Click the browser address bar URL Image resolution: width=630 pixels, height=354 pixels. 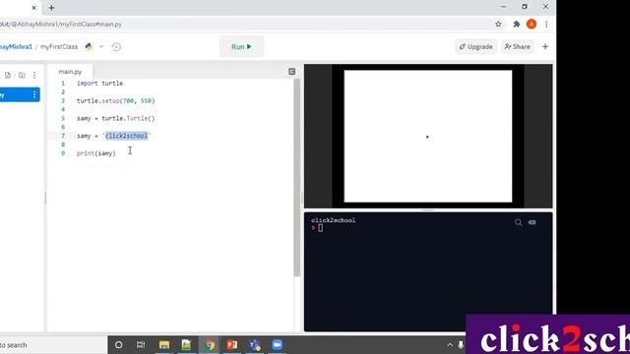tap(61, 24)
